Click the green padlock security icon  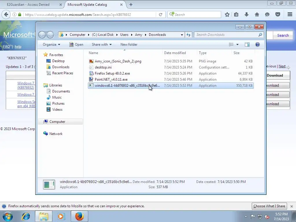[20, 14]
